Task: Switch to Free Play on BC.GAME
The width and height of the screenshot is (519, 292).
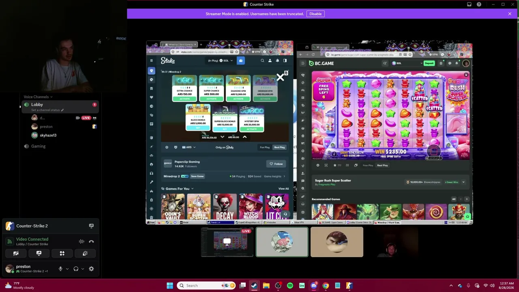Action: pyautogui.click(x=368, y=165)
